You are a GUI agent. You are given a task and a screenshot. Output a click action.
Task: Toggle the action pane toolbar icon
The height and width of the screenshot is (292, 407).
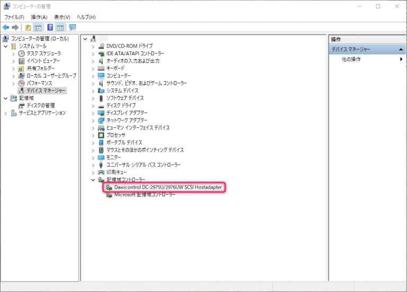coord(60,27)
